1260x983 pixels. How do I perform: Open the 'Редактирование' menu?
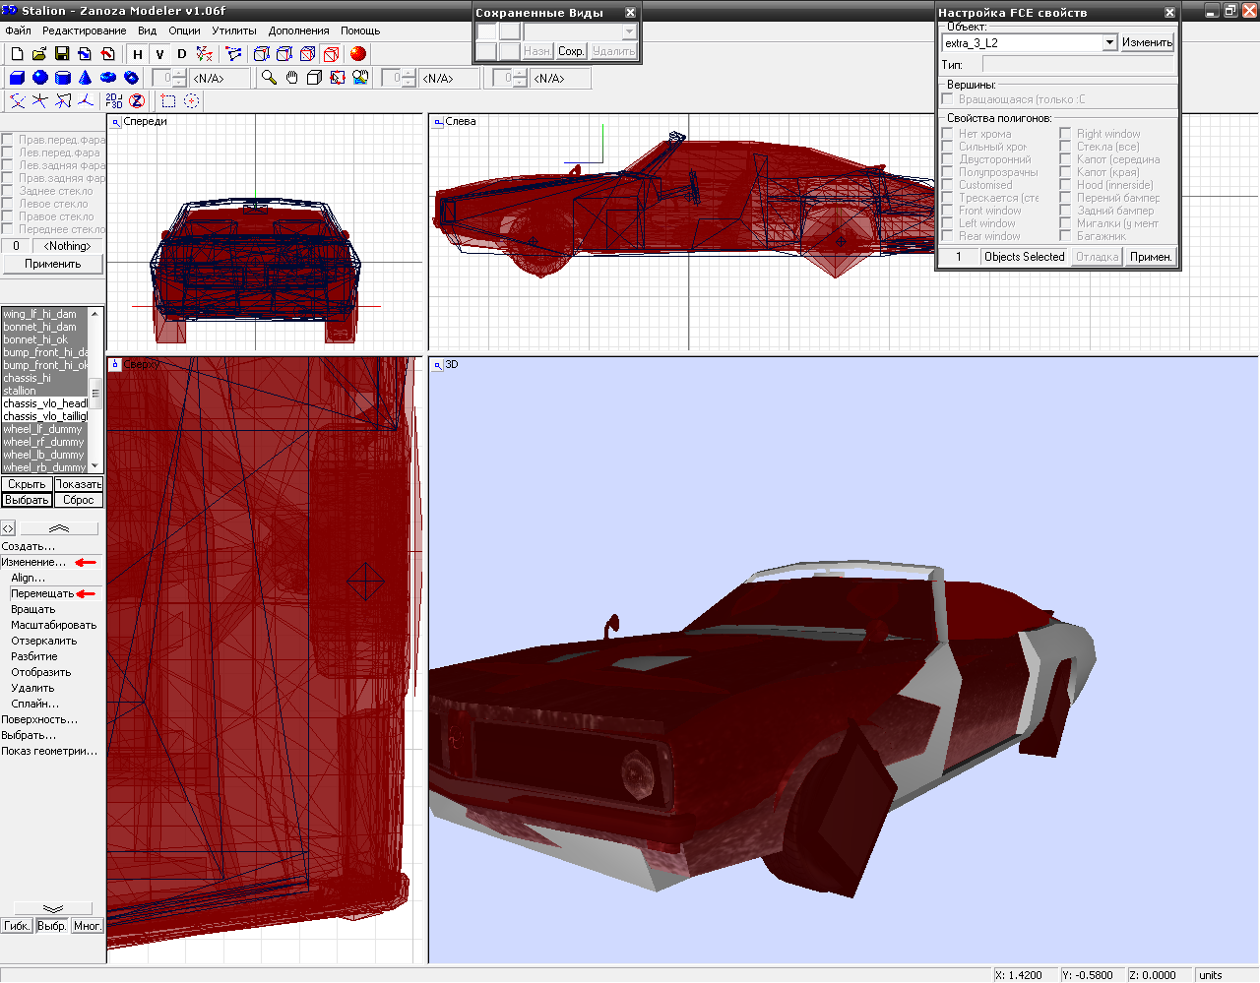tap(84, 31)
